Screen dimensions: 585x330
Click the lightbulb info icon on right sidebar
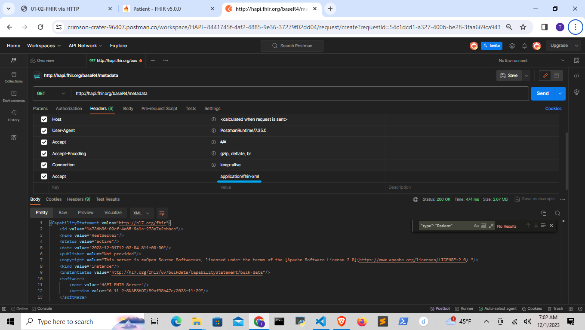[576, 92]
